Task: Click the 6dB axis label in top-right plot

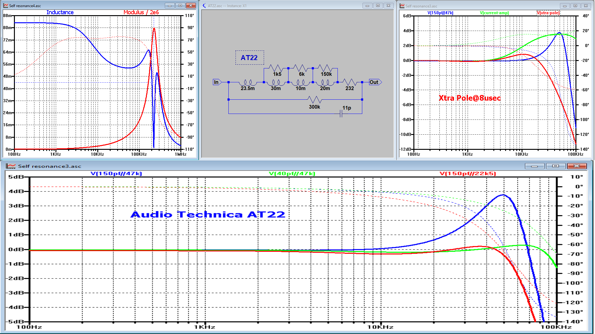Action: (407, 16)
